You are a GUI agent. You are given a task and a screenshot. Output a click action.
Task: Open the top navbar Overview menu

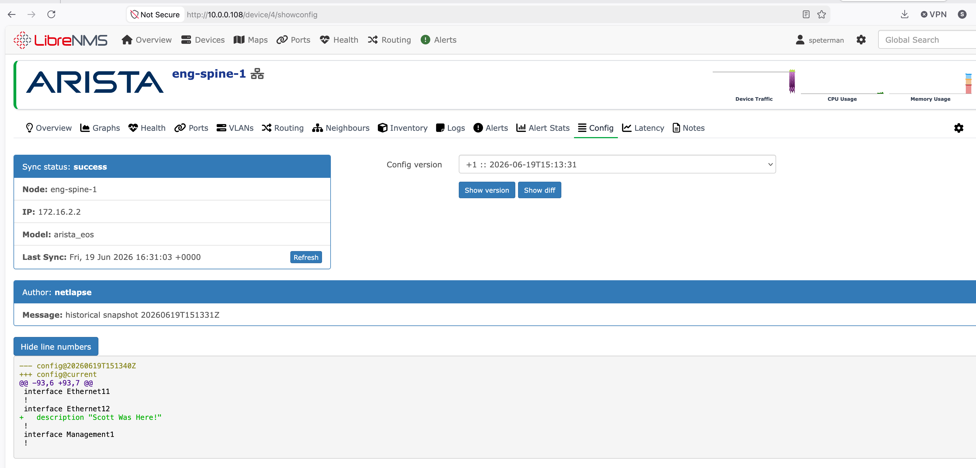147,40
